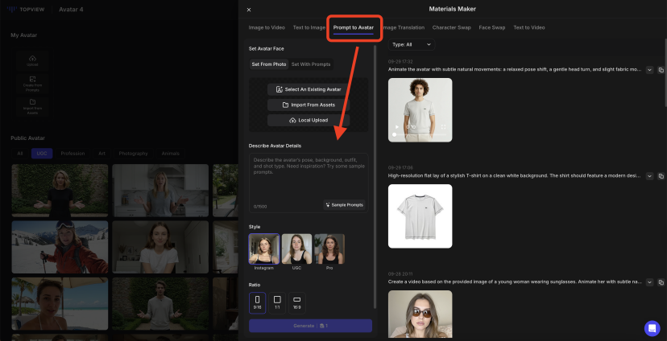Image resolution: width=667 pixels, height=341 pixels.
Task: Copy the first prompt using copy icon
Action: pyautogui.click(x=661, y=70)
